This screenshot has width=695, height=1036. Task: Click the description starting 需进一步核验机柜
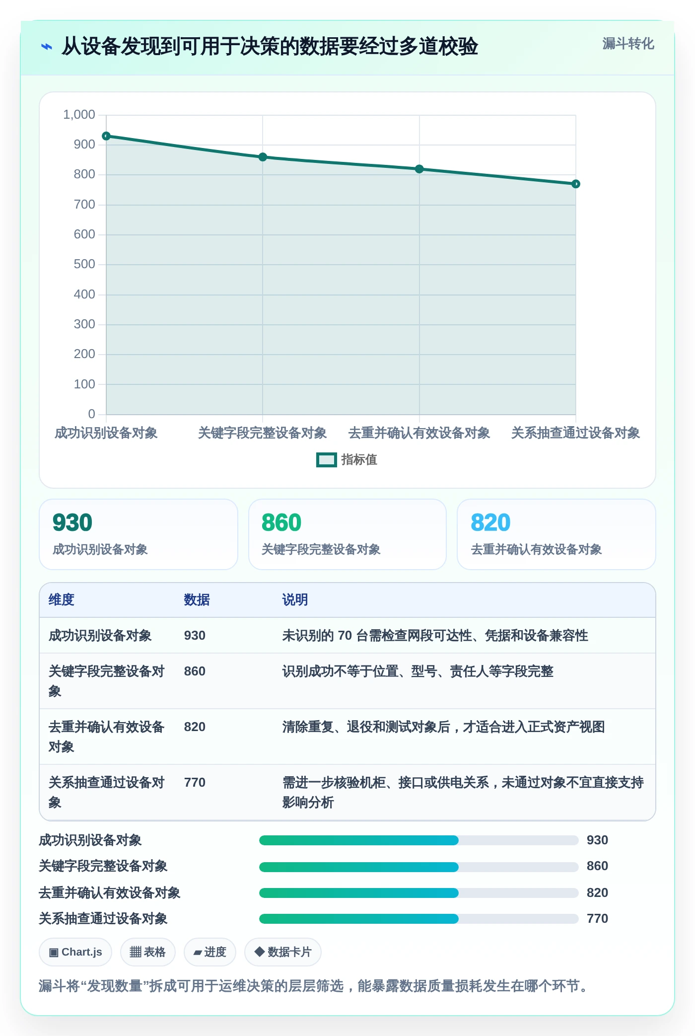point(463,793)
